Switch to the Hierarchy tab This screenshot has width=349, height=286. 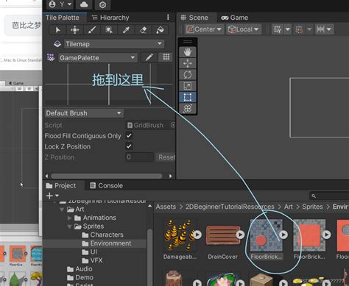pyautogui.click(x=110, y=18)
